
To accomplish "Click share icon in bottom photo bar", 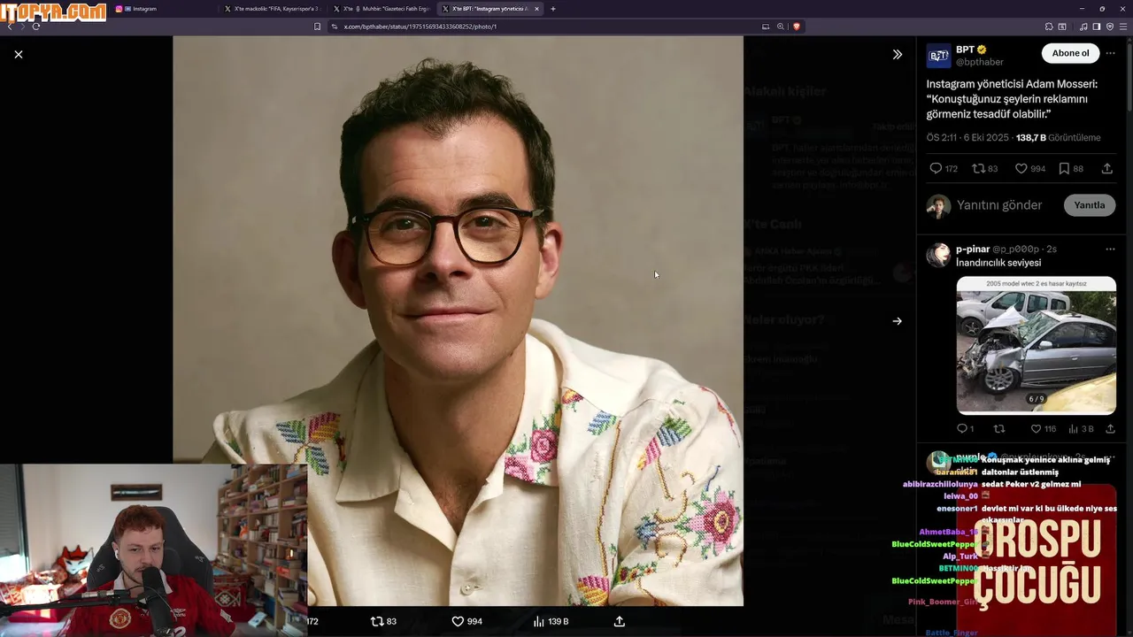I will pyautogui.click(x=620, y=621).
